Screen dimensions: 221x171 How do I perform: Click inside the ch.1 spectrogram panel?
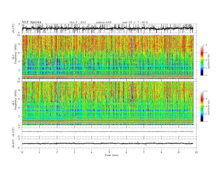tap(107, 57)
